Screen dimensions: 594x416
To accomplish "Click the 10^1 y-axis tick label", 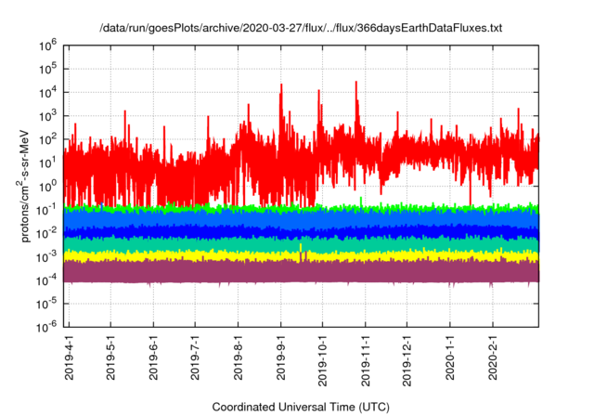I will pyautogui.click(x=47, y=162).
